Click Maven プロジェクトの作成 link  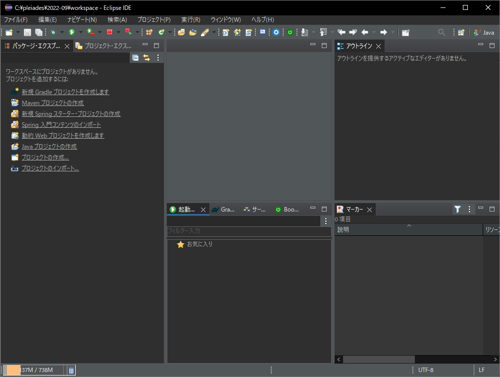pyautogui.click(x=53, y=103)
